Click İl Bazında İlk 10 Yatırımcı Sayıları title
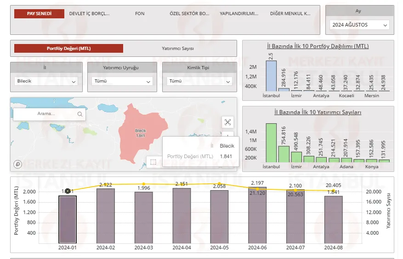Viewport: 403px width, 259px height. 318,112
